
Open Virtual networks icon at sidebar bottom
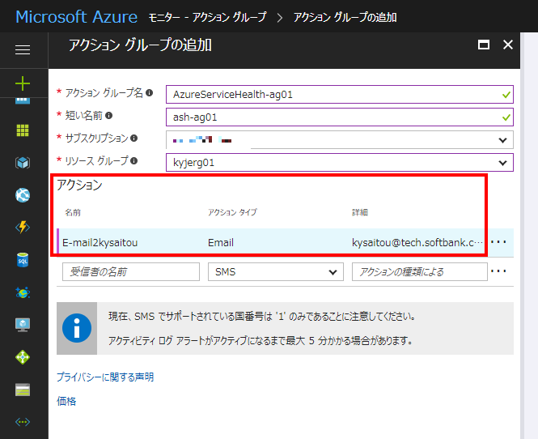pos(23,422)
